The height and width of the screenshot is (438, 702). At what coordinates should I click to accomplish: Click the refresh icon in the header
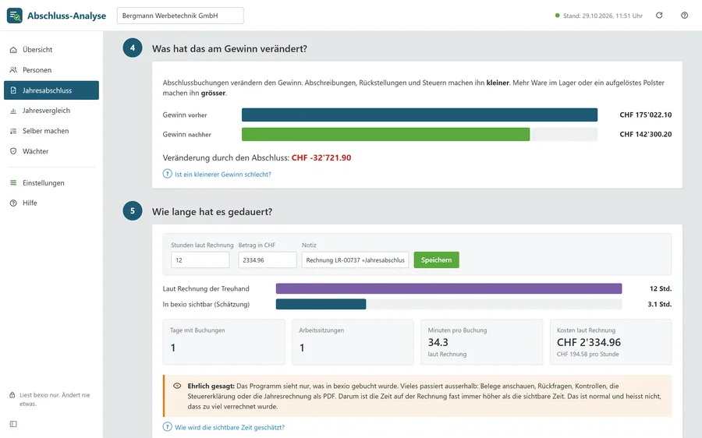659,16
